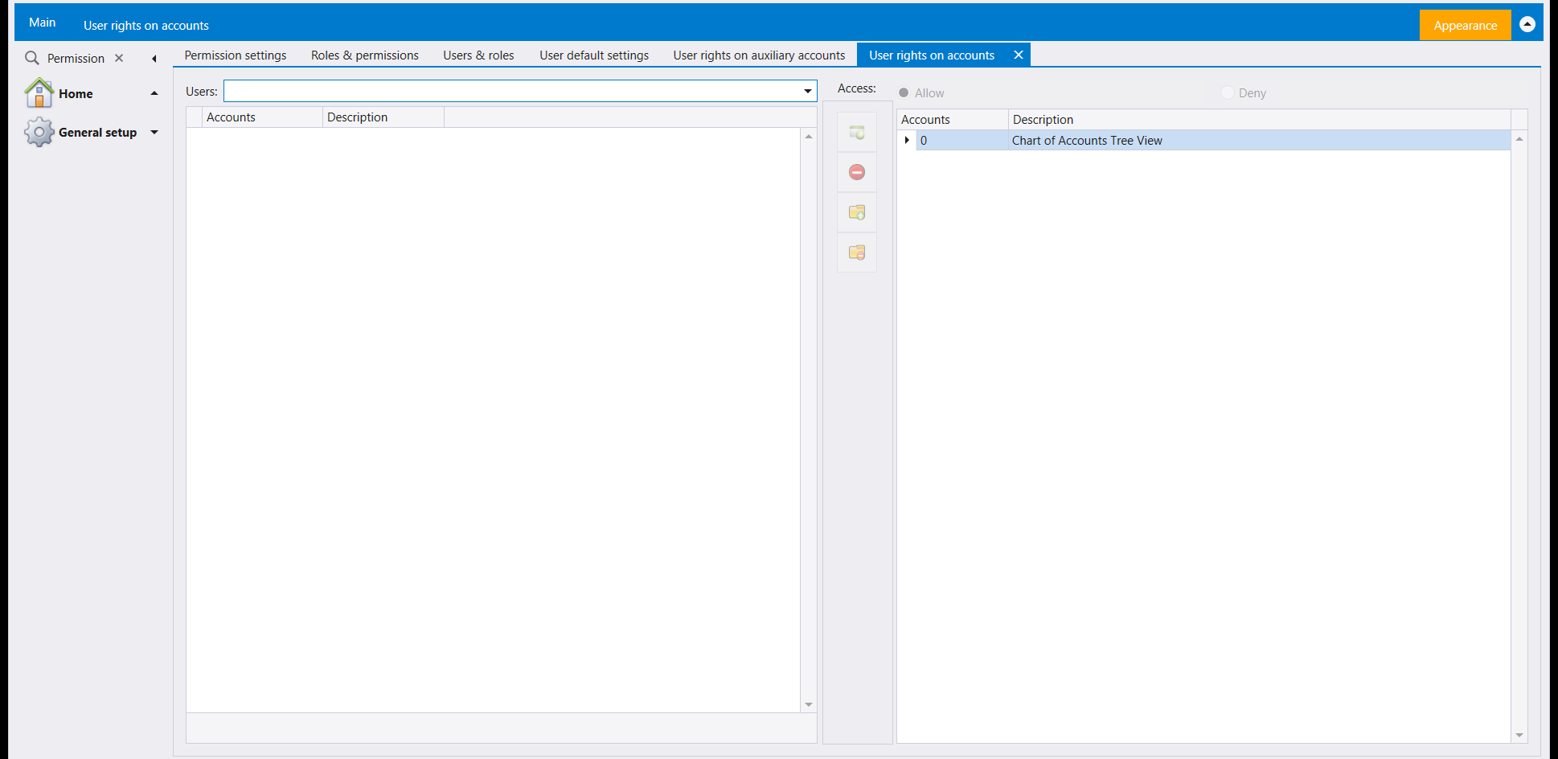The width and height of the screenshot is (1558, 759).
Task: Click left grid scrollbar down arrow
Action: [809, 705]
